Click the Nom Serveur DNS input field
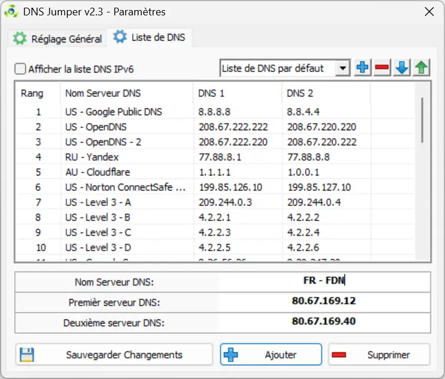Image resolution: width=445 pixels, height=379 pixels. coord(324,281)
